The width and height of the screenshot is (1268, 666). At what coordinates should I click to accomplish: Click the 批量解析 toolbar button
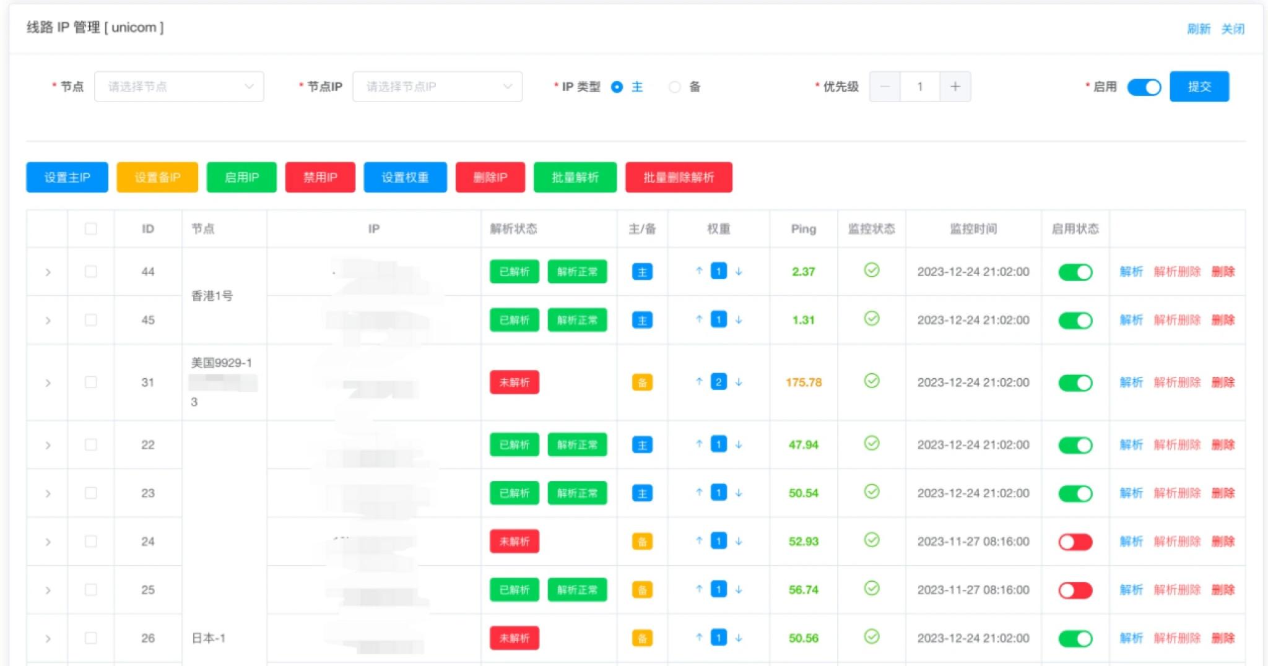[x=575, y=177]
